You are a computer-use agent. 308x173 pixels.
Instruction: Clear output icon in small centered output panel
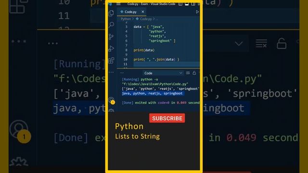(188, 73)
